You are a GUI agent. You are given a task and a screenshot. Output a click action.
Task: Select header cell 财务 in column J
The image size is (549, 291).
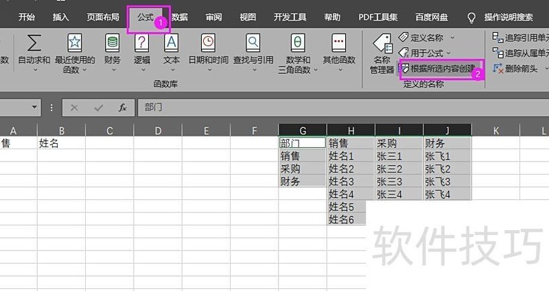click(447, 143)
